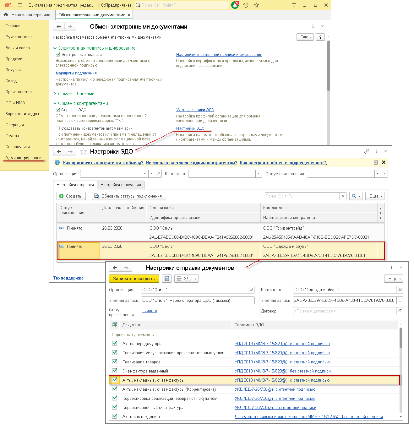Switch to Настройки отправки tab

point(75,185)
